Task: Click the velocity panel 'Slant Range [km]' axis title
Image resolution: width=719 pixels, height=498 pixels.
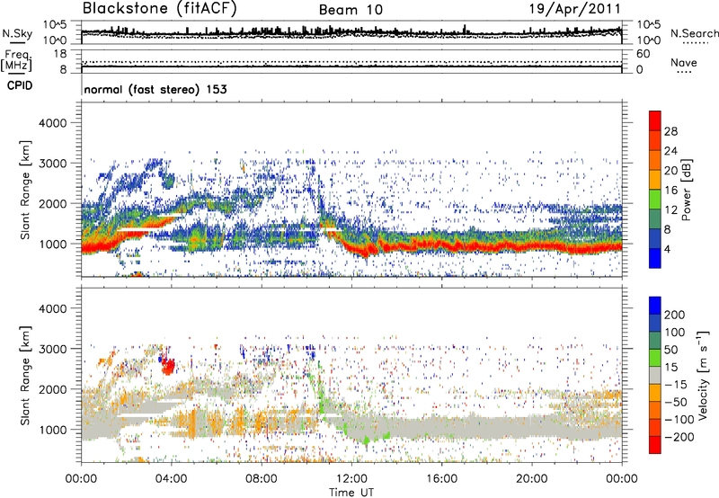Action: 25,376
